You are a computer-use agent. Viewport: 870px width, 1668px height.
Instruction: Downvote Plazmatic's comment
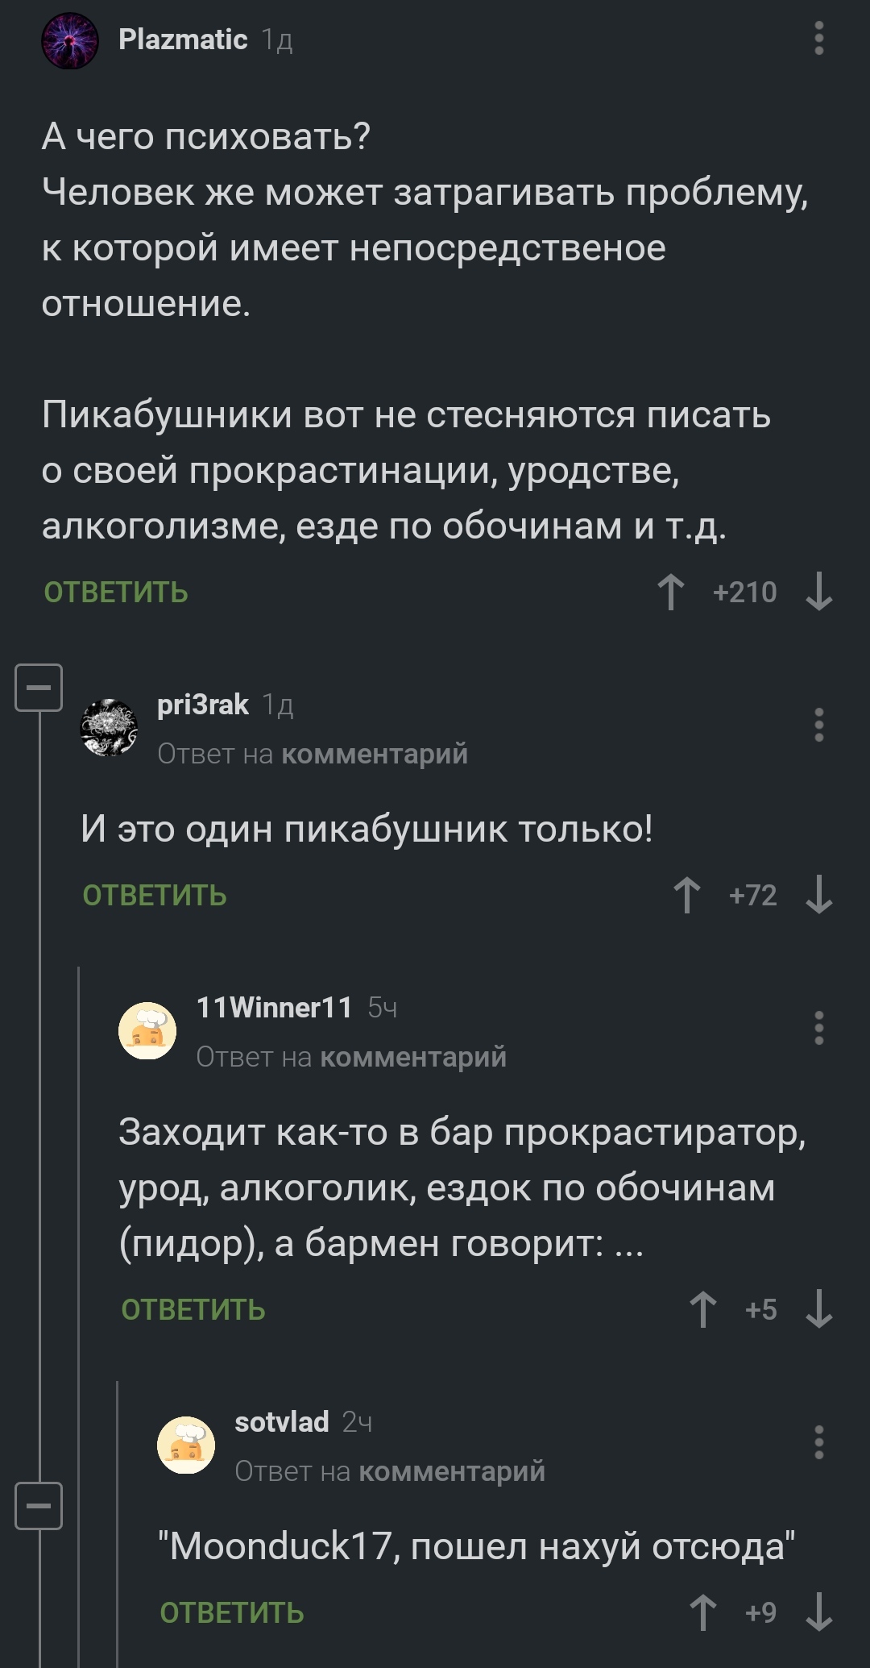tap(818, 592)
